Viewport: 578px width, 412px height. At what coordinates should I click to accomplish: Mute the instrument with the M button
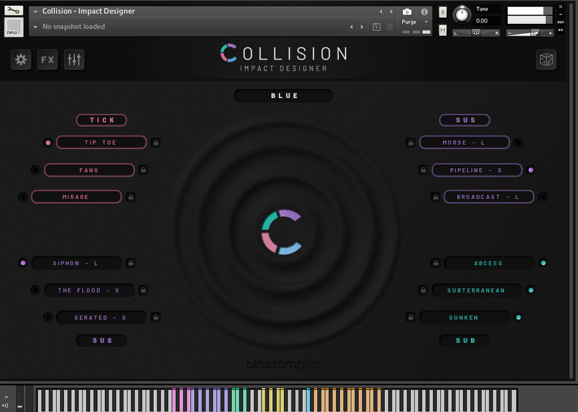(443, 30)
